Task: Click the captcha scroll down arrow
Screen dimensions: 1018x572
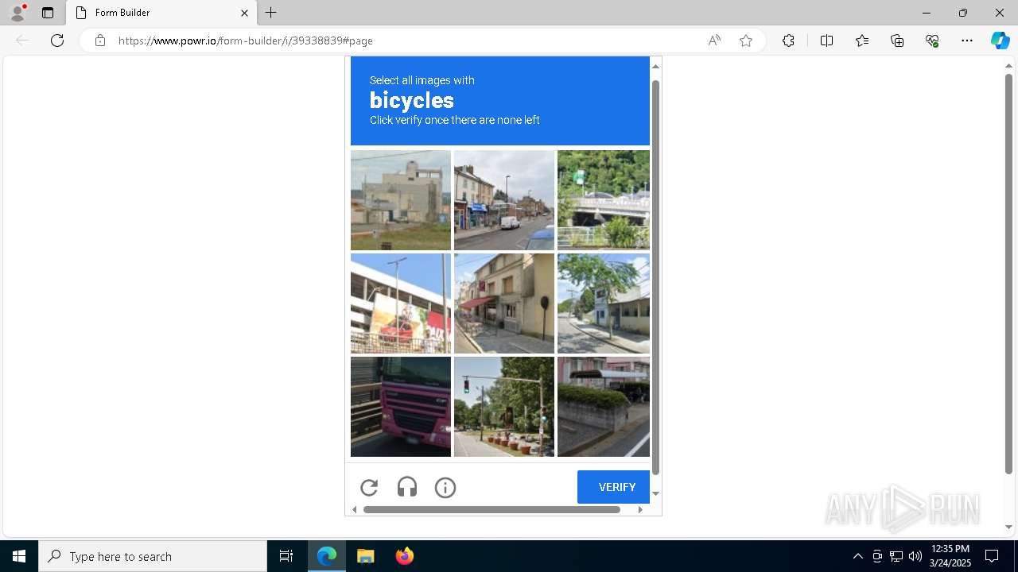Action: pos(655,493)
